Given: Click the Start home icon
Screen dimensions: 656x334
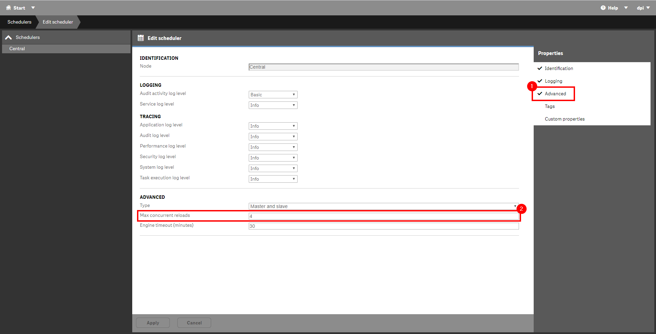Looking at the screenshot, I should pos(9,8).
